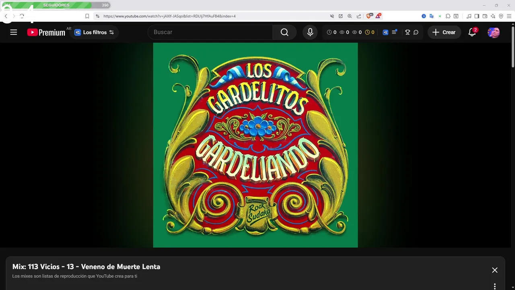Click the yellow clock counter icon
This screenshot has height=290, width=515.
[367, 32]
